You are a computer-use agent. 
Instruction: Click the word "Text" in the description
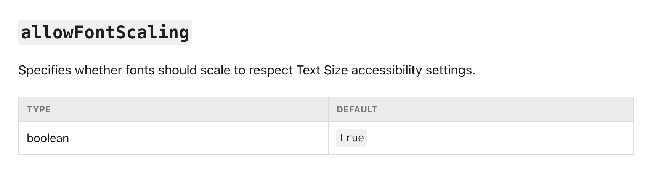pos(308,70)
